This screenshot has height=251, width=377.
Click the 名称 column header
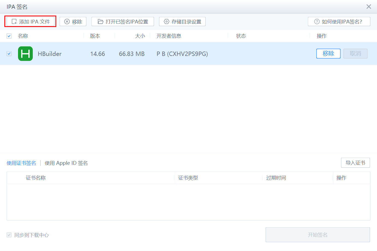tap(23, 36)
